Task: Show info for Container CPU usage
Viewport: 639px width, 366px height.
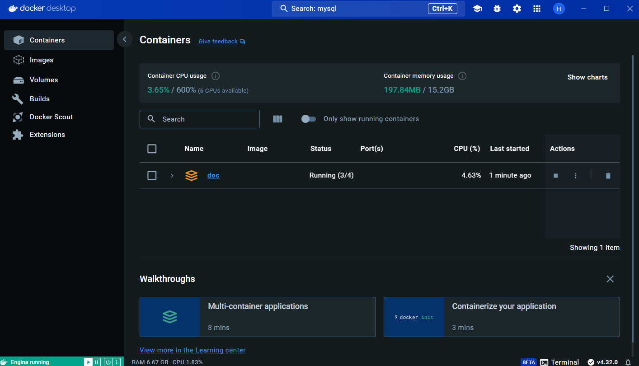Action: coord(216,76)
